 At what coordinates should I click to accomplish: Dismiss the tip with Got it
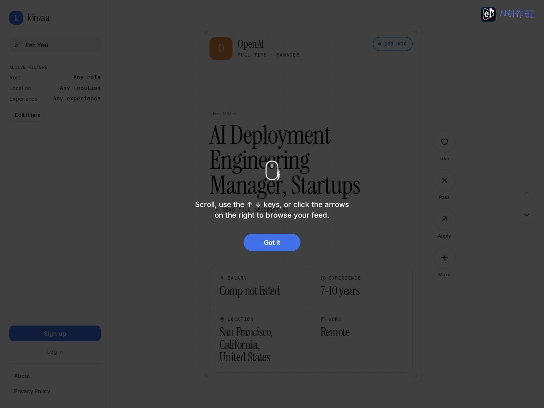pyautogui.click(x=272, y=242)
